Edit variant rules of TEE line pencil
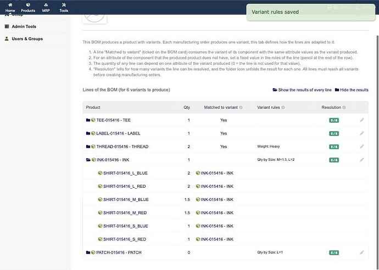The height and width of the screenshot is (270, 379). pos(362,120)
